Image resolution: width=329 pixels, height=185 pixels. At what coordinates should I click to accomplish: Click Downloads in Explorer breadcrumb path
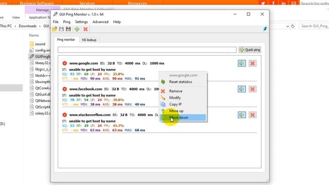coord(27,26)
